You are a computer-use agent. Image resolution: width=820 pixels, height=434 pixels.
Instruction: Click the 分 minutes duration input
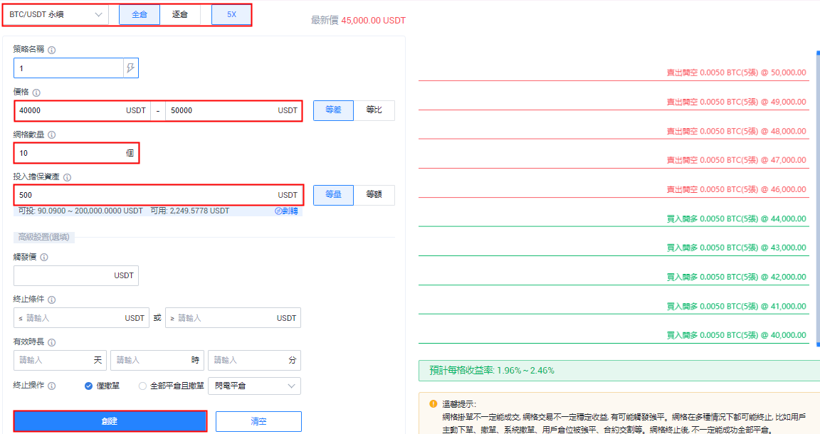pyautogui.click(x=255, y=360)
